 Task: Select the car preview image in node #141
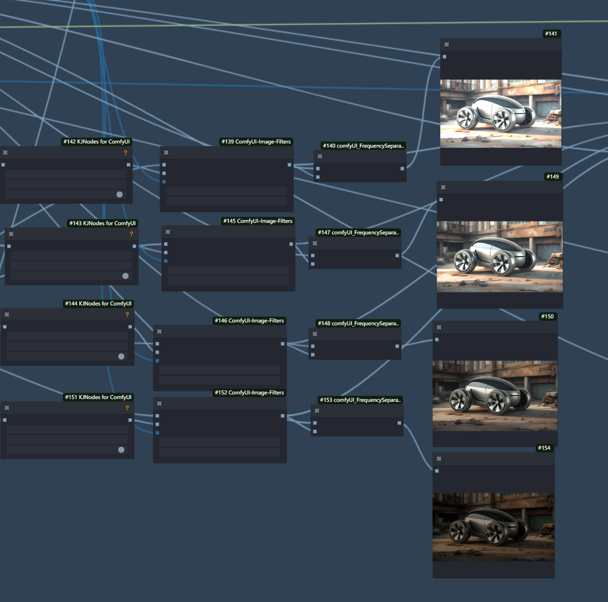[x=501, y=113]
